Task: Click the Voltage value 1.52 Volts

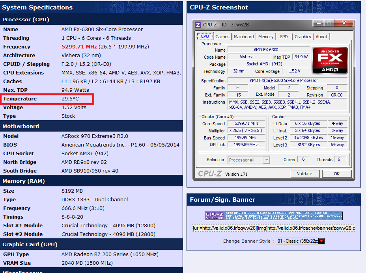Action: (x=74, y=108)
